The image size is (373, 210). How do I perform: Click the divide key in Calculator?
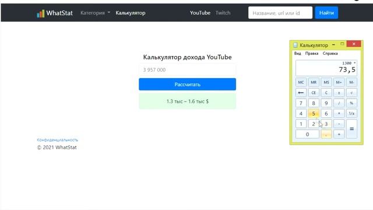(339, 103)
